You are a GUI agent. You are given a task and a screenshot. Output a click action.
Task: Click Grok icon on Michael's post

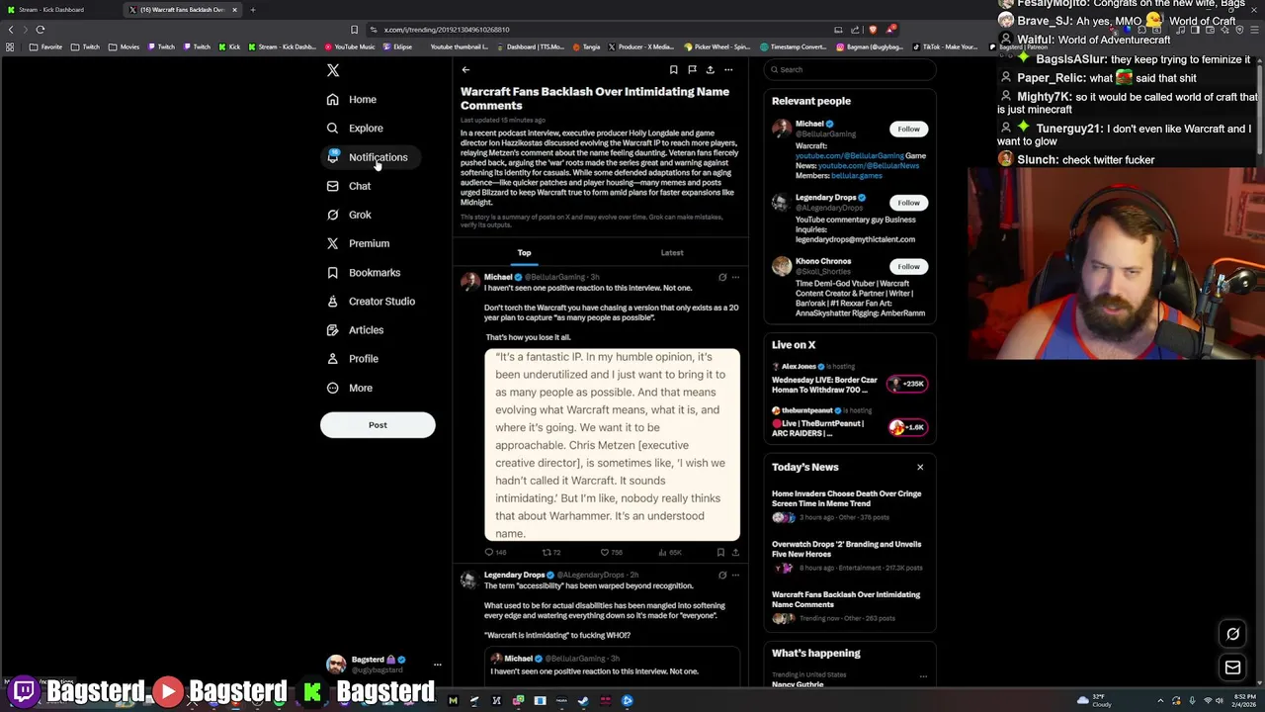pyautogui.click(x=722, y=277)
